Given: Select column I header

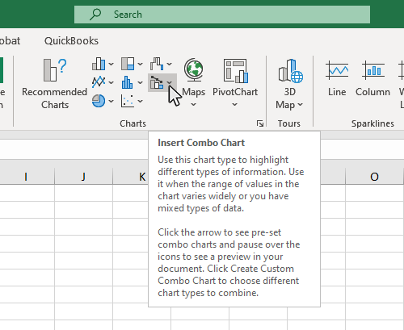Looking at the screenshot, I should (x=26, y=177).
